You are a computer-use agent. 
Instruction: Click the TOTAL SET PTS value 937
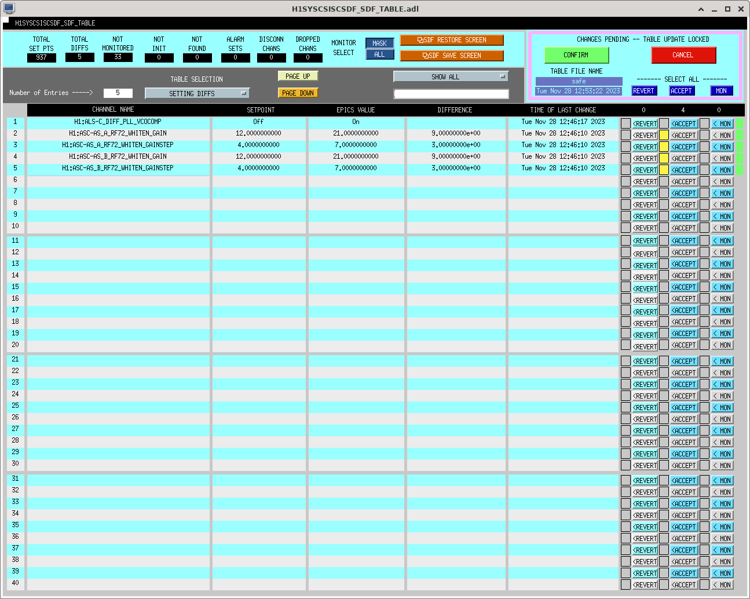[41, 57]
